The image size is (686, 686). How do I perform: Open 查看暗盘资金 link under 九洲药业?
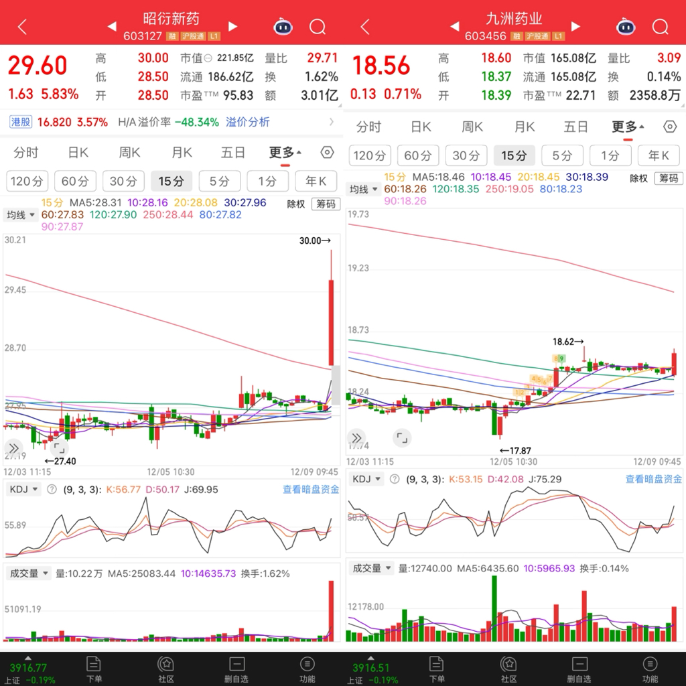click(654, 479)
